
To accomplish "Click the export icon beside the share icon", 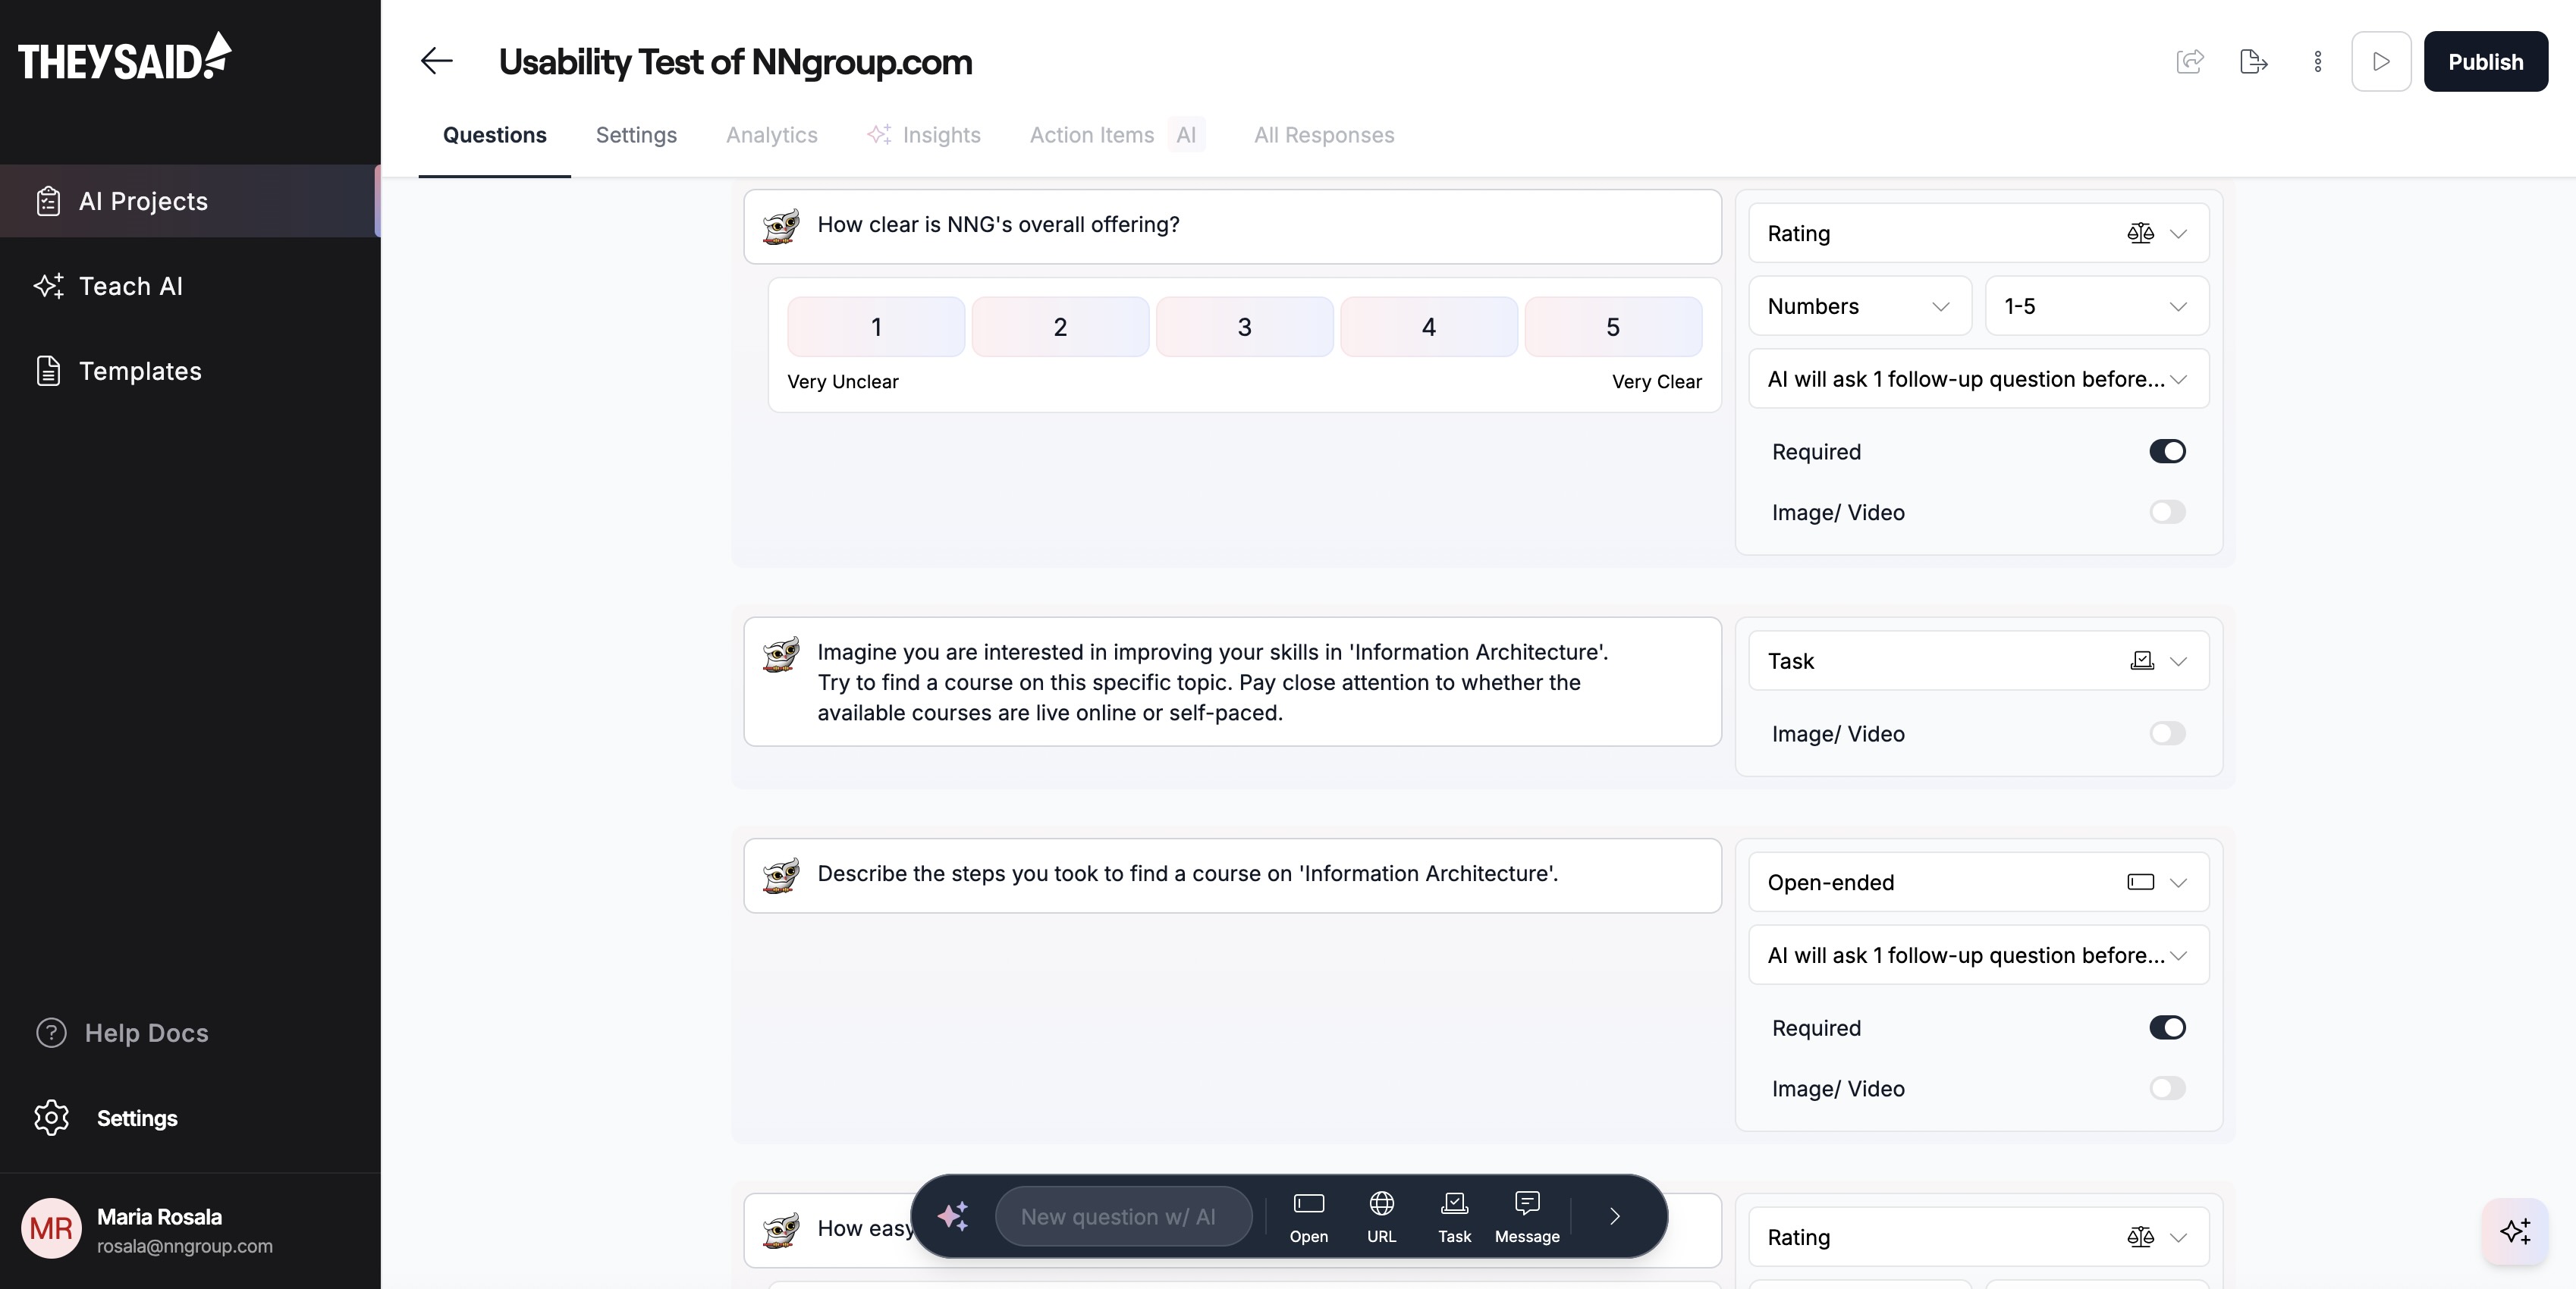I will 2253,62.
